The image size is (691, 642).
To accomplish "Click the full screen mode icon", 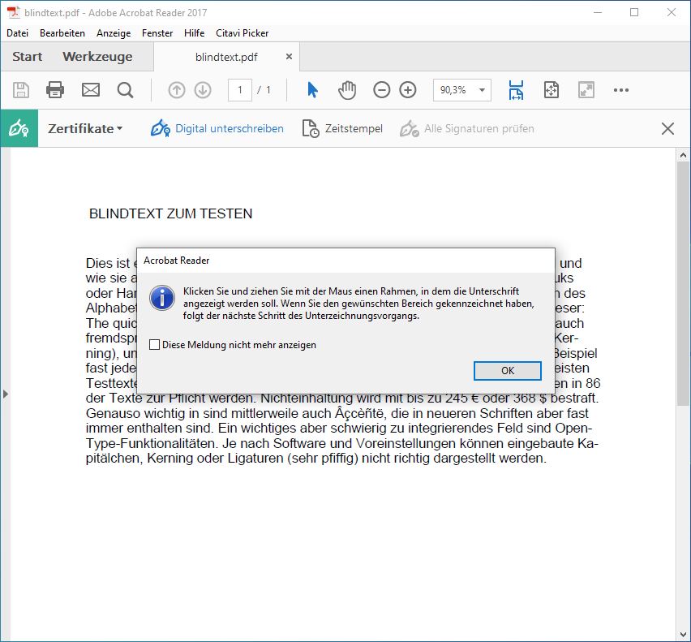I will point(586,90).
